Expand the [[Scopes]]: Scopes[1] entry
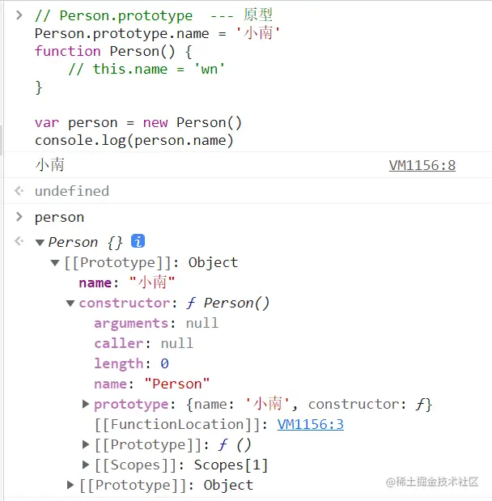492x501 pixels. [85, 465]
